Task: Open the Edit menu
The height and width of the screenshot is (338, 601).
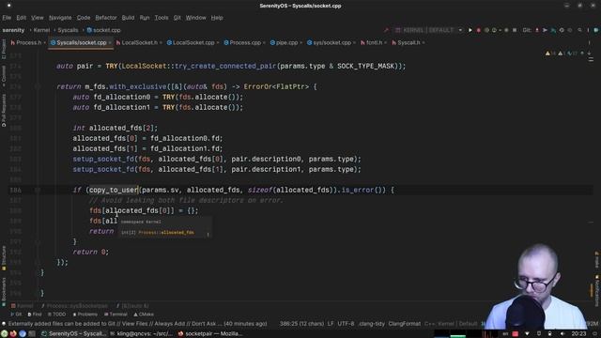Action: click(21, 18)
